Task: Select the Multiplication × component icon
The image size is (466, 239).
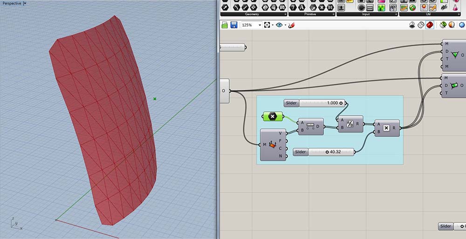Action: 386,128
